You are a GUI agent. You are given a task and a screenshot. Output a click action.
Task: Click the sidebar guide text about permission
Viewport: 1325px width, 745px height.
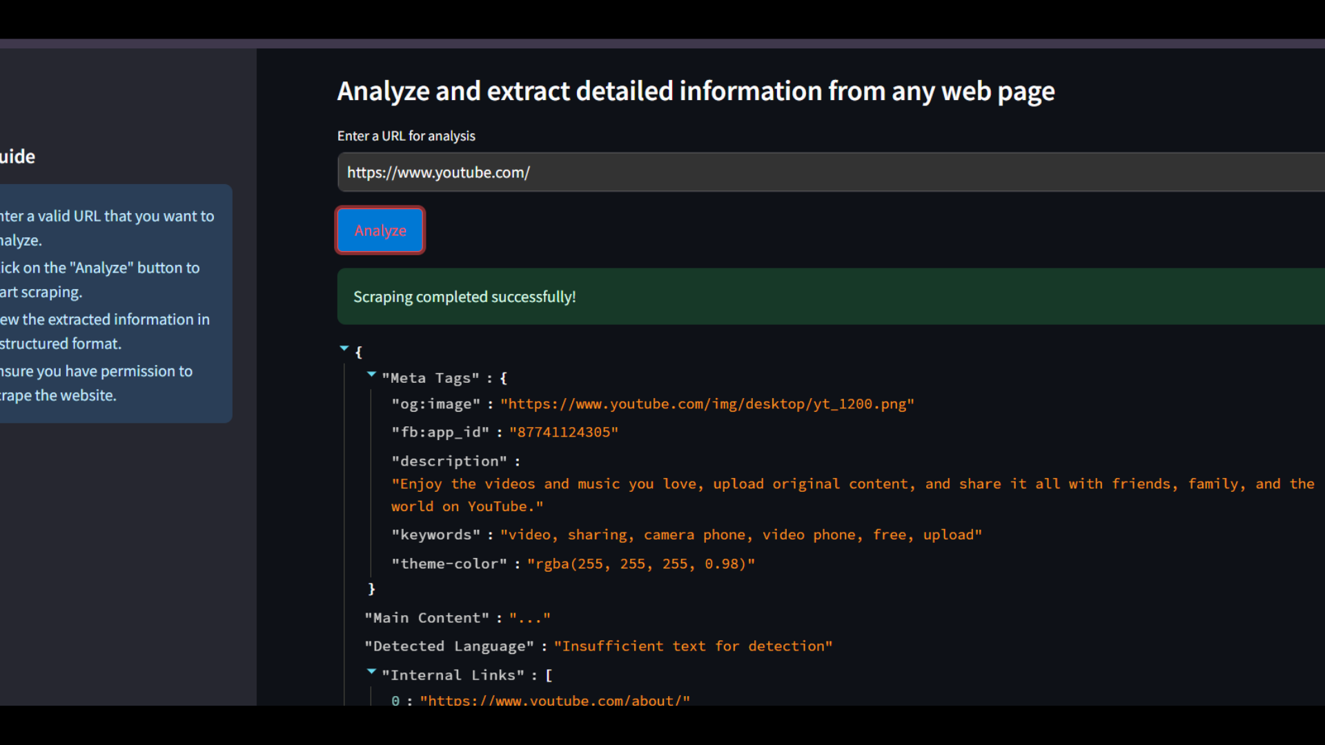click(97, 384)
